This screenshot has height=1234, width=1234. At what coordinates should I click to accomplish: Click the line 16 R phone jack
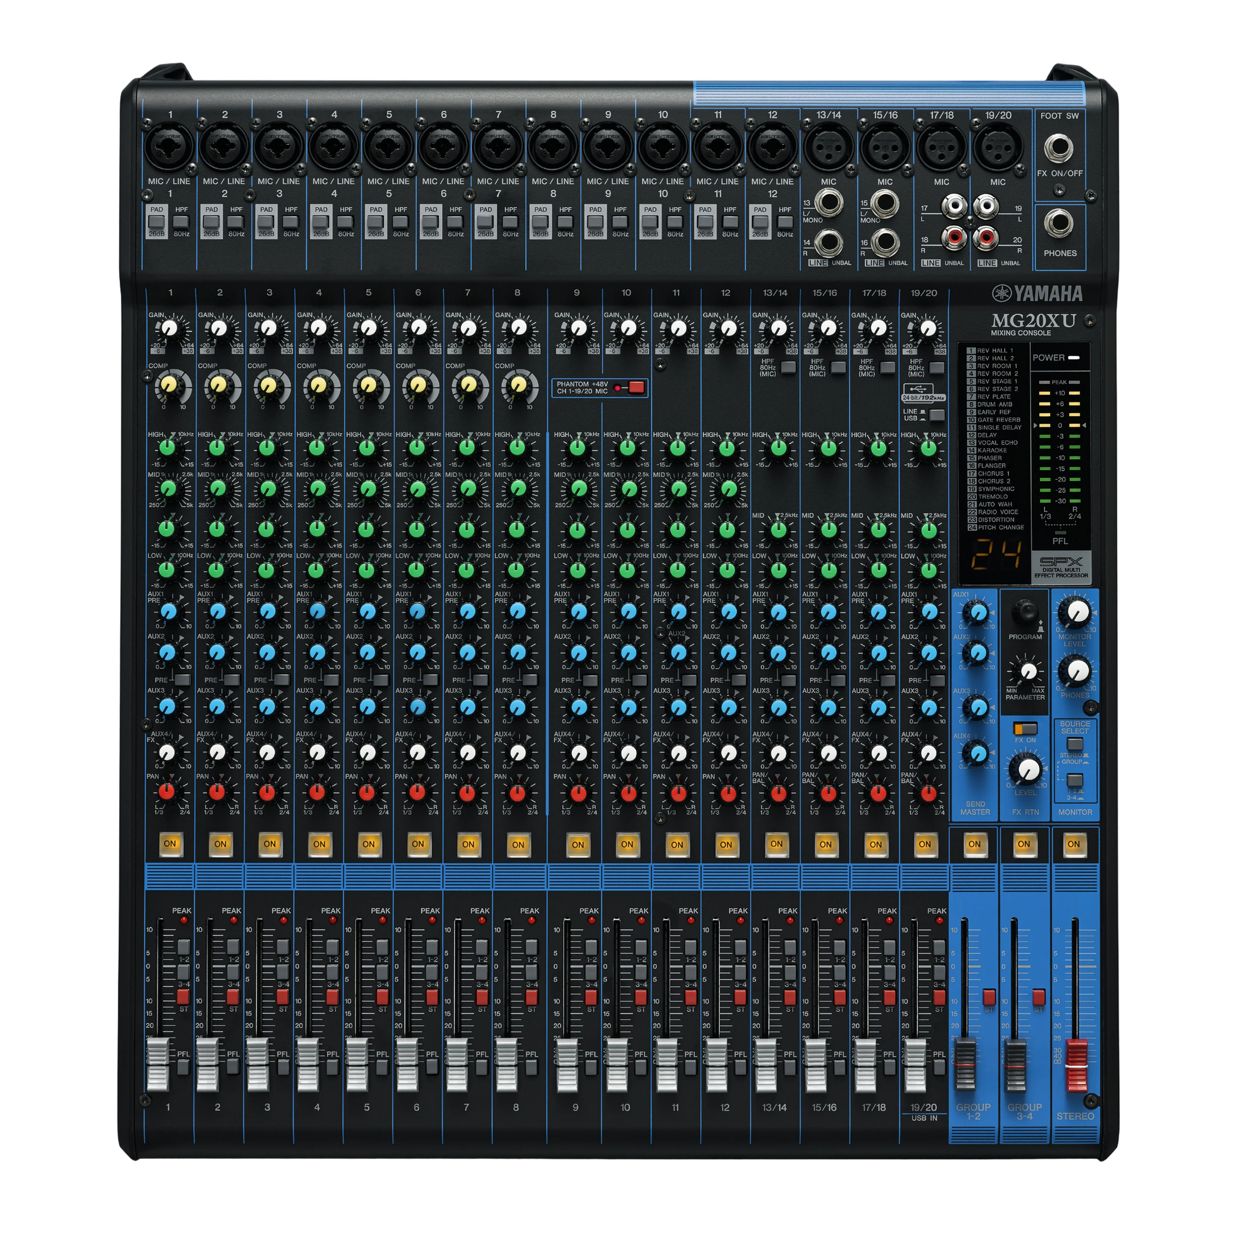tap(885, 243)
